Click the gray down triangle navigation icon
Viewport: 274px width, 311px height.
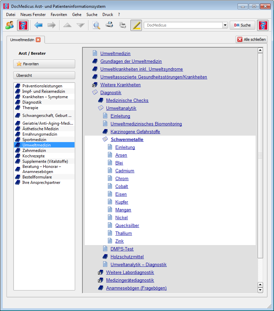click(81, 25)
